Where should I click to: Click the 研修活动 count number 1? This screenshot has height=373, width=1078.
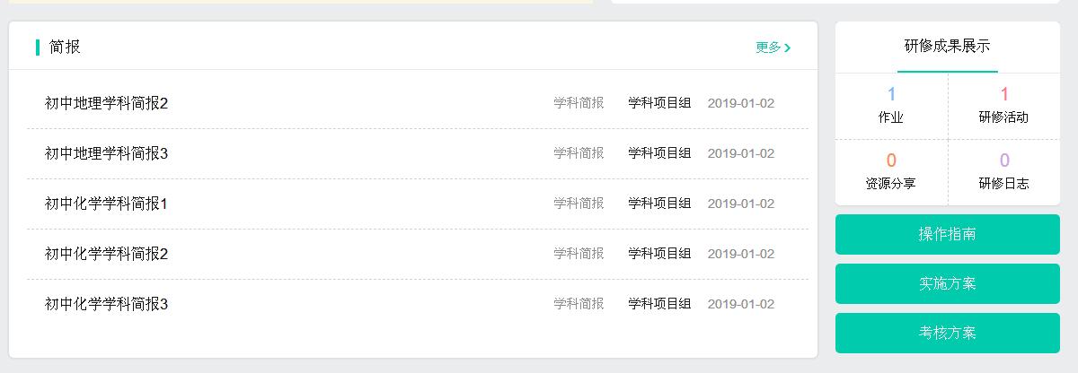pos(1003,94)
